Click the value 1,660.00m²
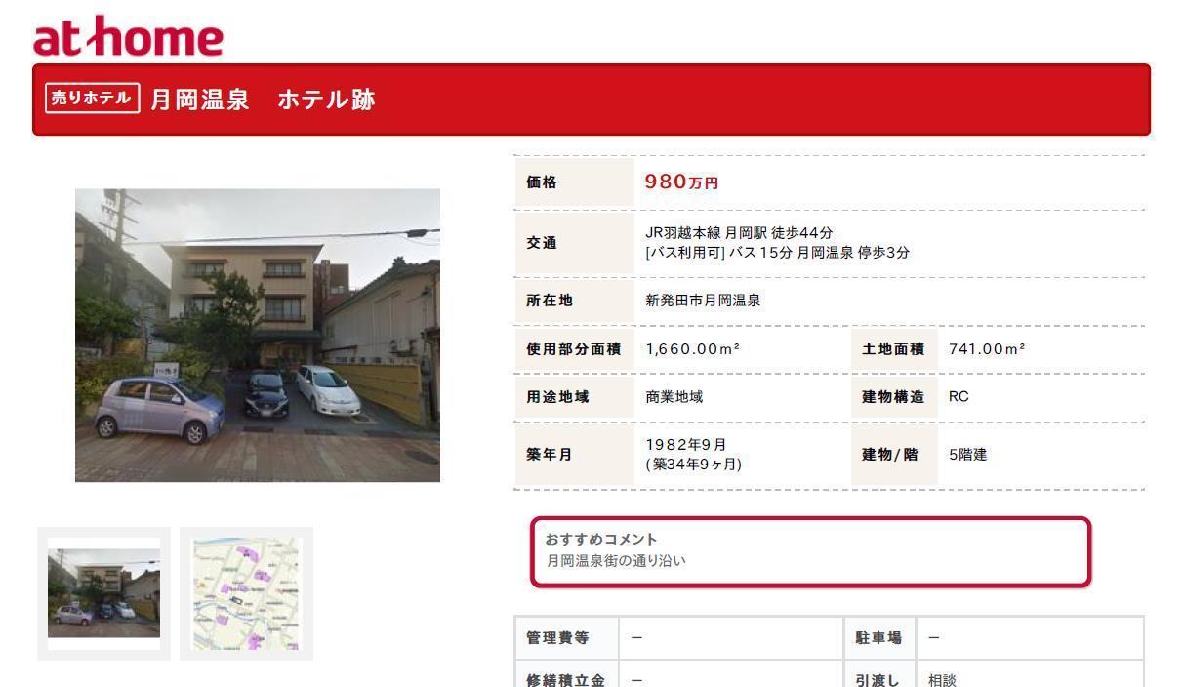This screenshot has height=687, width=1184. point(693,349)
